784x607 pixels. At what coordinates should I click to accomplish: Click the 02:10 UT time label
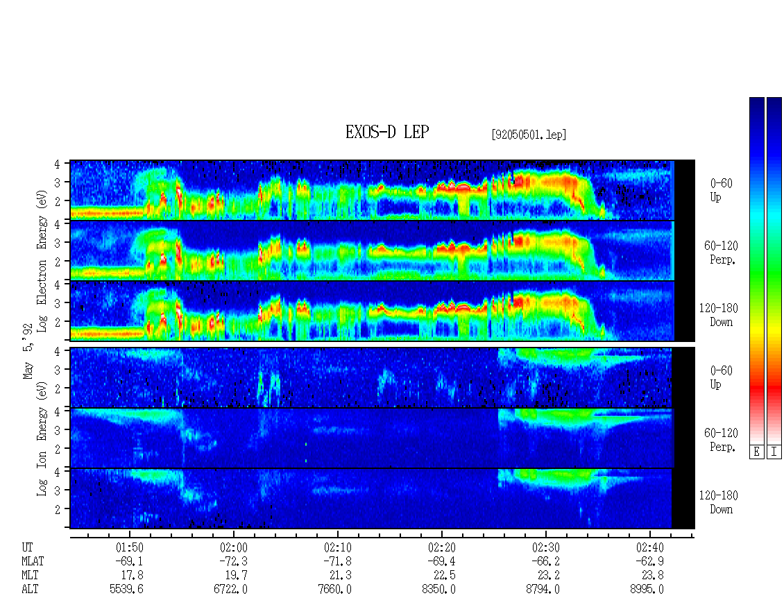tap(337, 547)
